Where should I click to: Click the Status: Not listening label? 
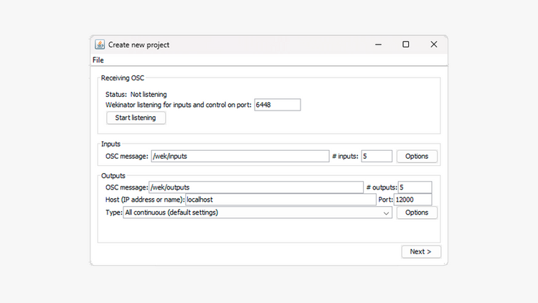click(x=136, y=94)
